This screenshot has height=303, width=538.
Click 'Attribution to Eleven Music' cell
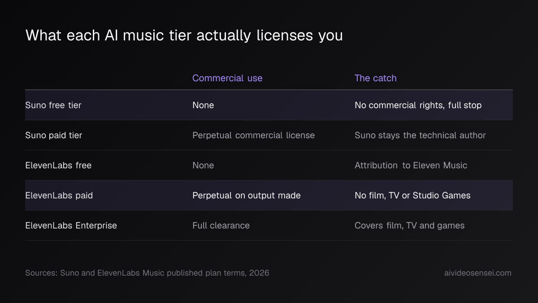(x=411, y=165)
